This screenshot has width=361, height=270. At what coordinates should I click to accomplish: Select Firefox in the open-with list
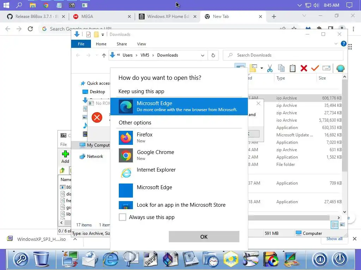click(x=179, y=137)
